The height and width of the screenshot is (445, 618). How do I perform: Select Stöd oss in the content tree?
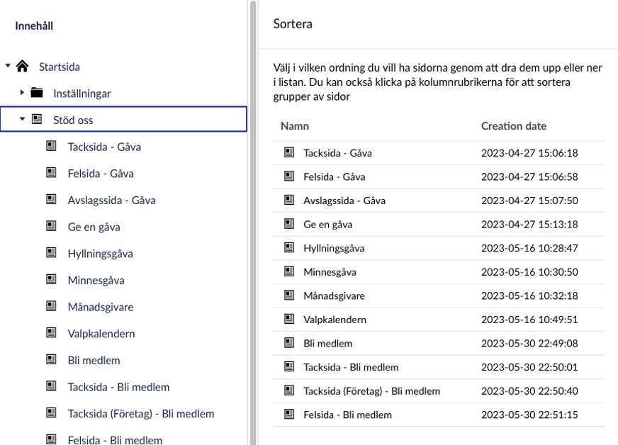tap(73, 120)
